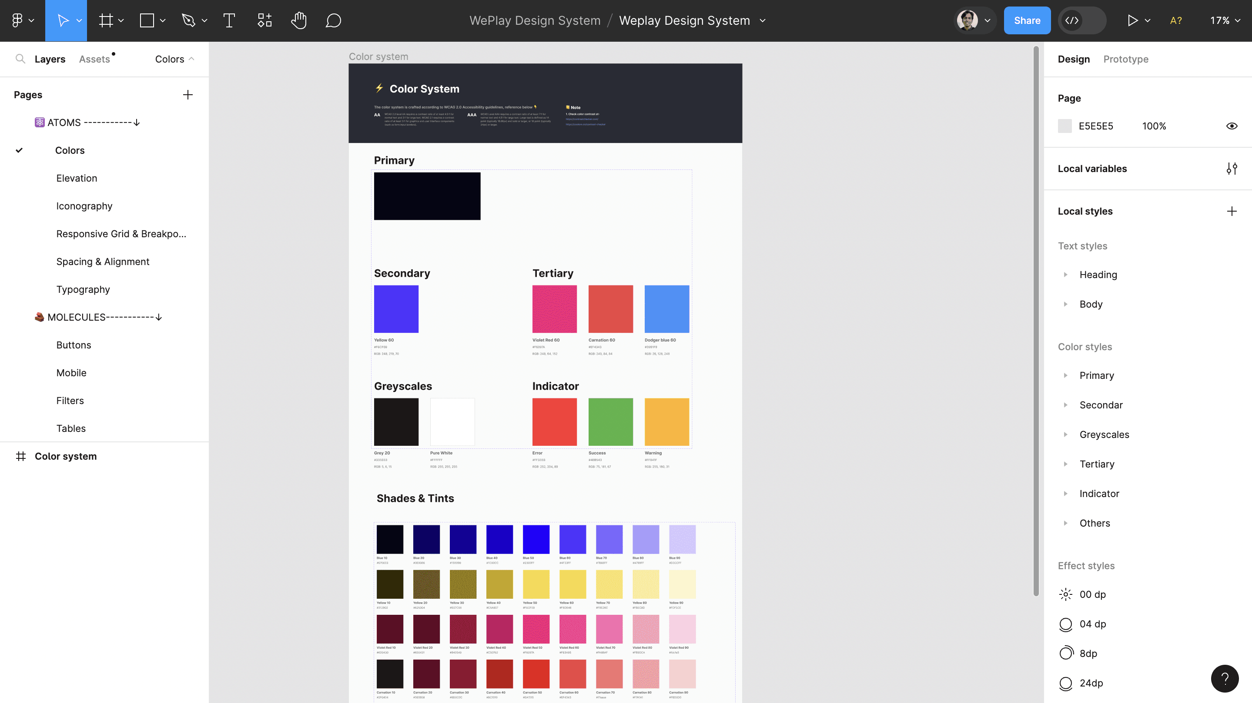
Task: Add a new page with plus icon
Action: point(187,95)
